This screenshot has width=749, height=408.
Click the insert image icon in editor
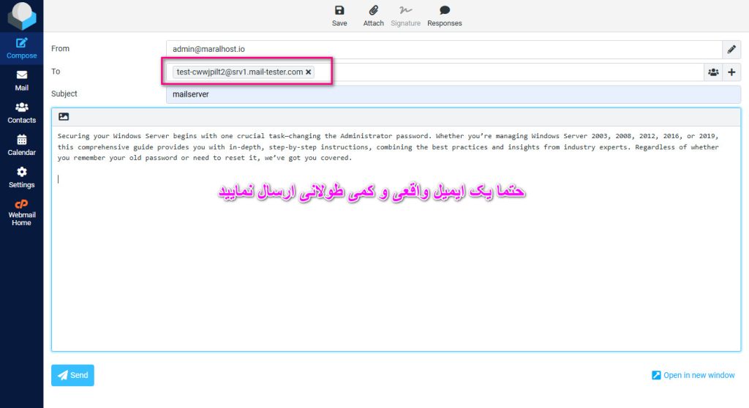64,116
